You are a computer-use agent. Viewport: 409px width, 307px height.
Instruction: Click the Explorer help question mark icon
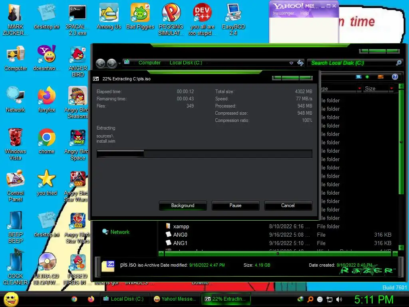pyautogui.click(x=395, y=77)
